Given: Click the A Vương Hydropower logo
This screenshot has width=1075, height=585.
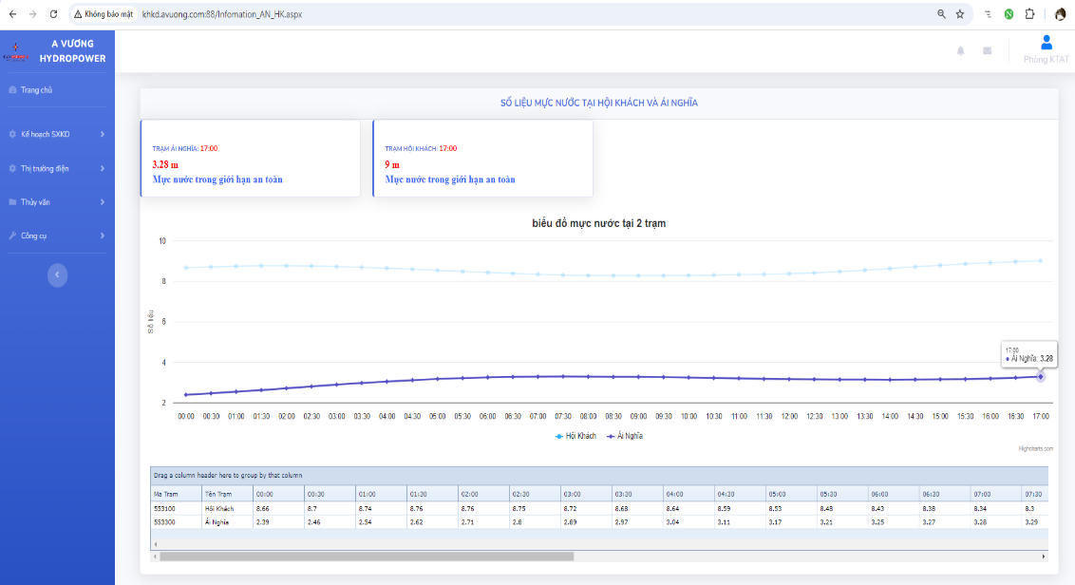Looking at the screenshot, I should 58,50.
